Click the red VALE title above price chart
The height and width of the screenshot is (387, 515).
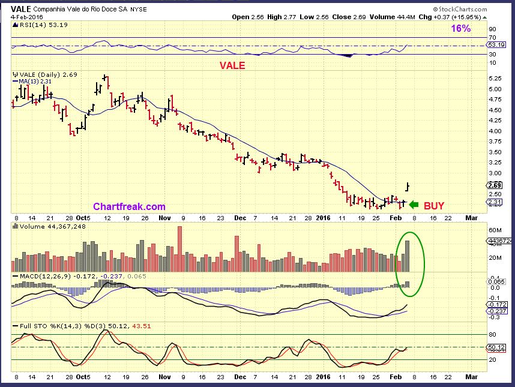tap(232, 65)
